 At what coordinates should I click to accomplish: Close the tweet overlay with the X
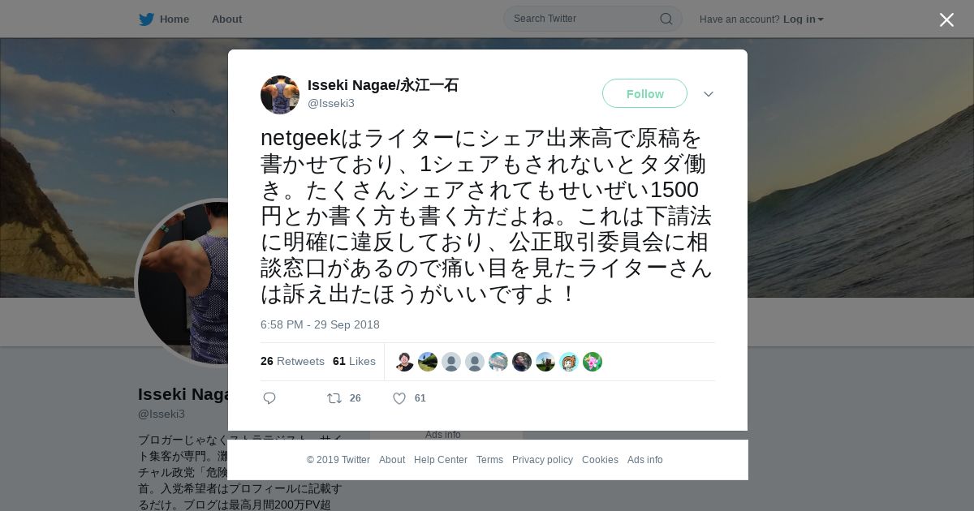(x=946, y=19)
